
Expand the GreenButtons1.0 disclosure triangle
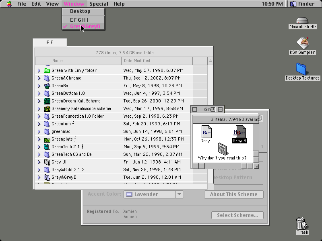coord(39,94)
